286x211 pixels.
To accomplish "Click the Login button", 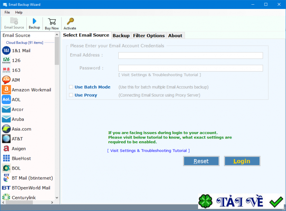I will point(242,161).
